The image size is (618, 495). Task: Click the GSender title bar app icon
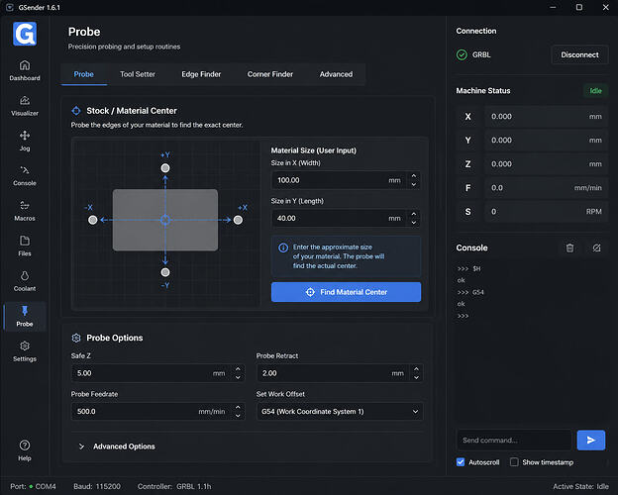tap(10, 8)
